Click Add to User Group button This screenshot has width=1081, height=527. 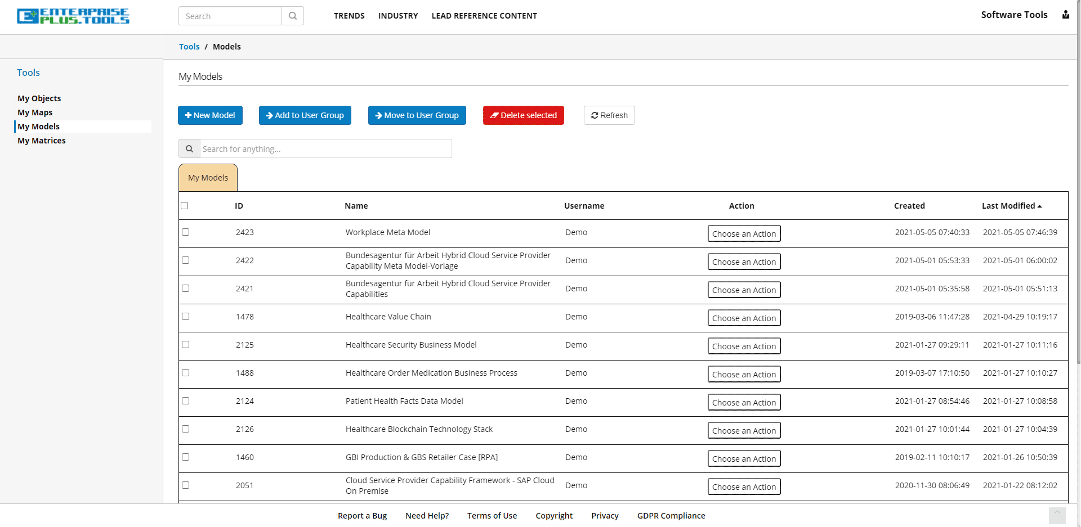tap(305, 115)
